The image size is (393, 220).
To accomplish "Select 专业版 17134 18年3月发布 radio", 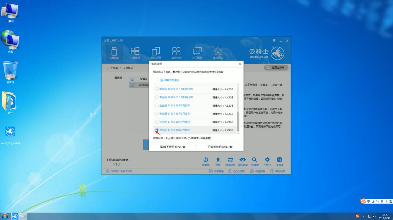I will click(157, 114).
